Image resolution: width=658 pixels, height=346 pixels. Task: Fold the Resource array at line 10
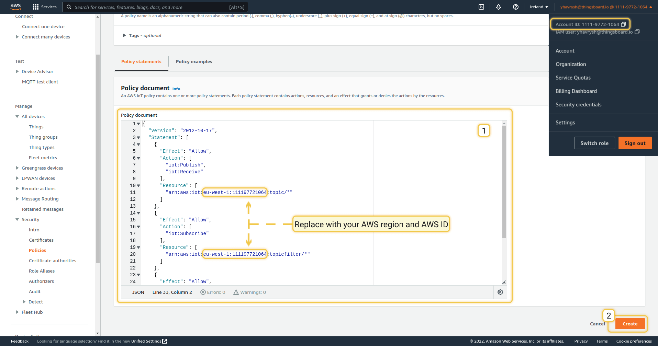[x=138, y=186]
